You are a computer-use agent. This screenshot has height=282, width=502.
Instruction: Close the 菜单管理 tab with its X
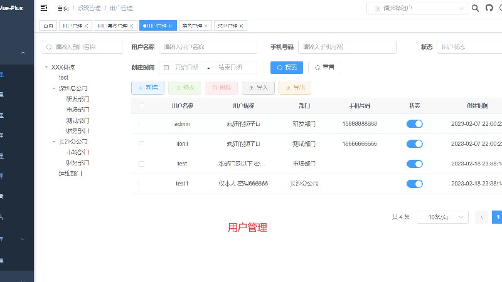[x=241, y=26]
